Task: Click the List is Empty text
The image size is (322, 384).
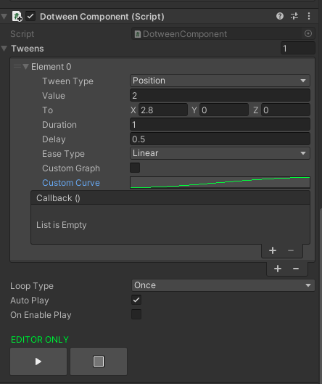Action: point(62,225)
